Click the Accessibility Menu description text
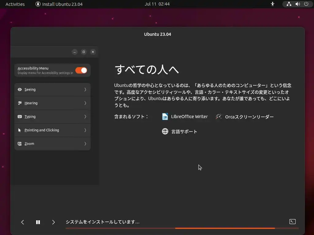The height and width of the screenshot is (235, 314). (45, 73)
